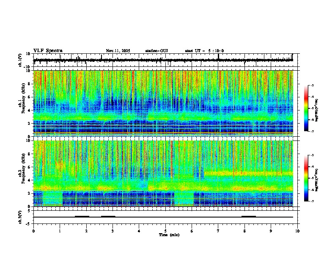335x259 pixels.
Task: Click the "ch.3(V)" bottom panel axis label
Action: point(20,218)
